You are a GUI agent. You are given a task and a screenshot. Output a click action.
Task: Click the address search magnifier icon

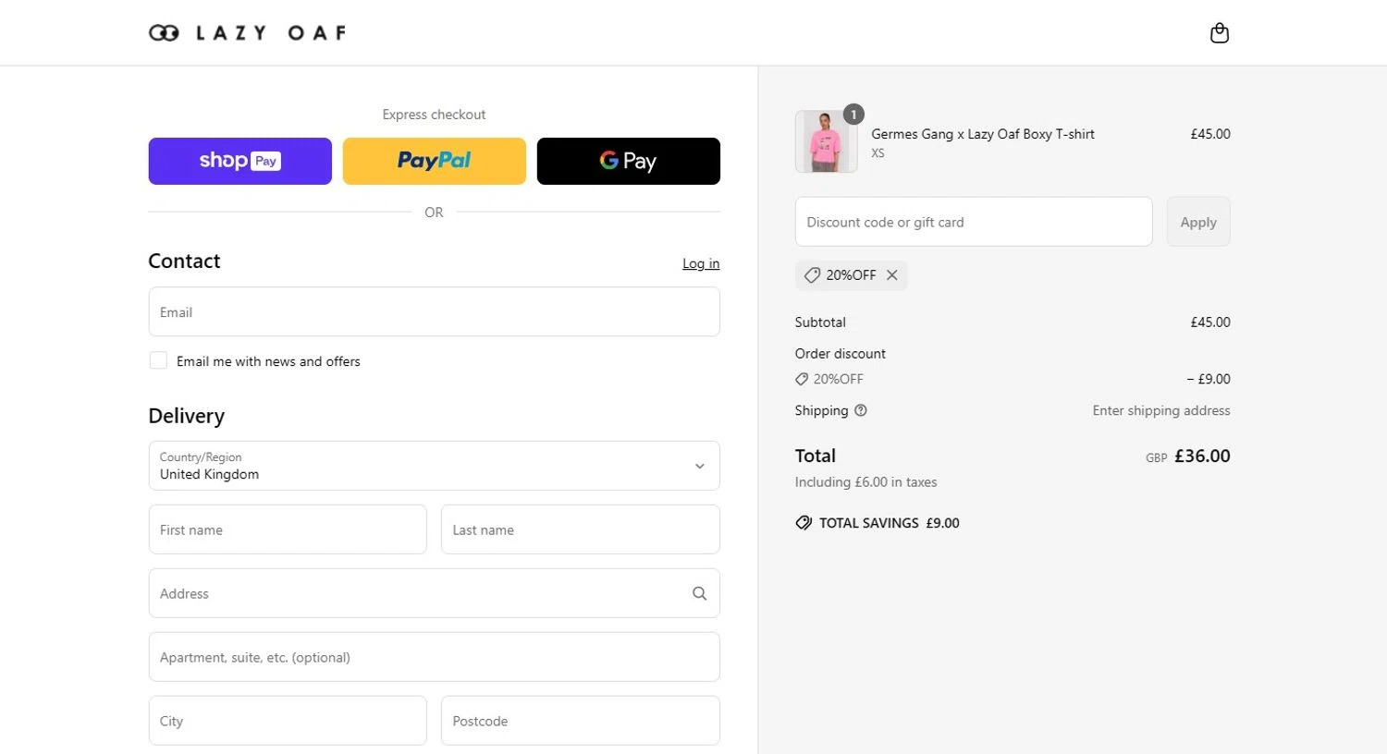click(x=699, y=593)
